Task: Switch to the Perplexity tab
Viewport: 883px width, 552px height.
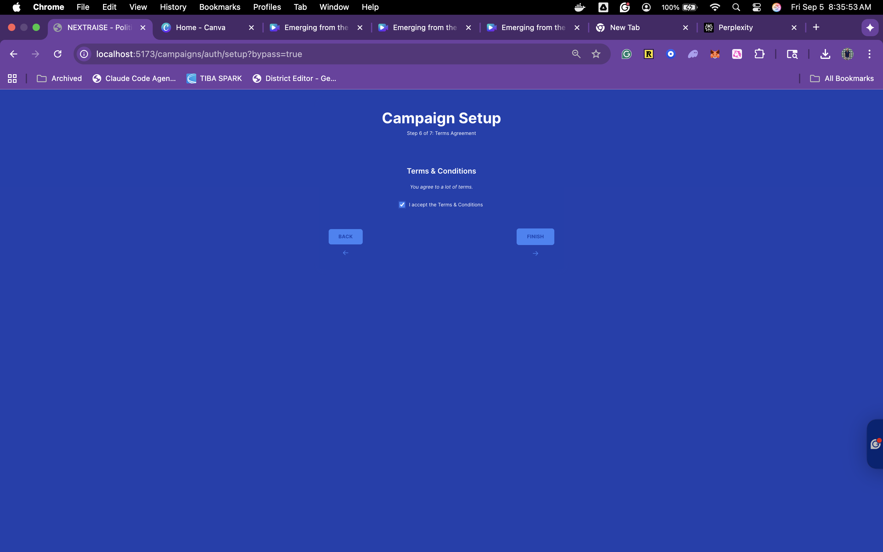Action: pos(735,27)
